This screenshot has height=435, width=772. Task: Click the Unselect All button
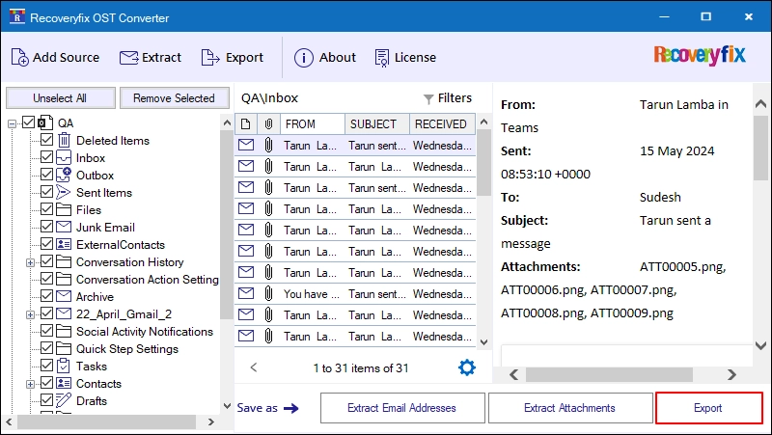[61, 98]
